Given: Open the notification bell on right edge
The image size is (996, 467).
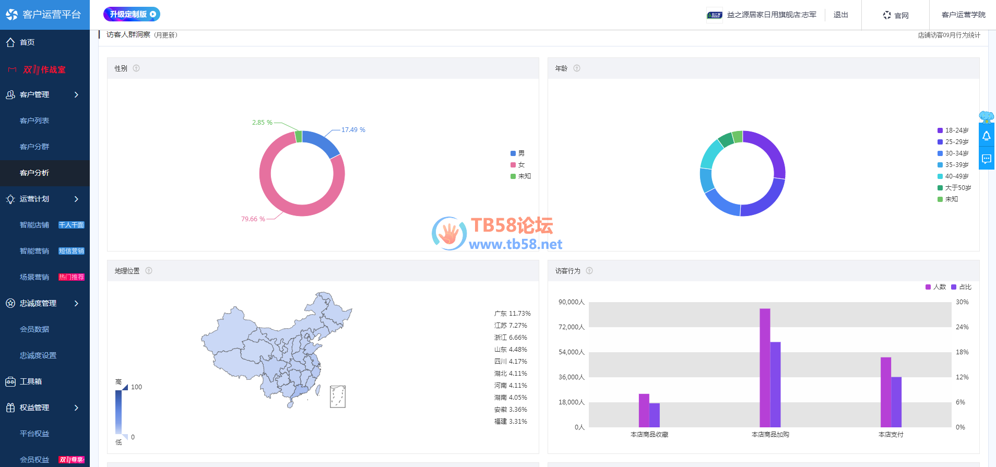Looking at the screenshot, I should [x=986, y=136].
